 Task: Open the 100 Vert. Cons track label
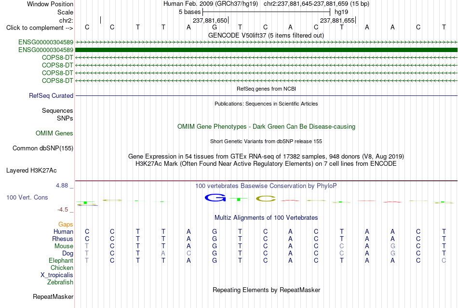pyautogui.click(x=27, y=197)
